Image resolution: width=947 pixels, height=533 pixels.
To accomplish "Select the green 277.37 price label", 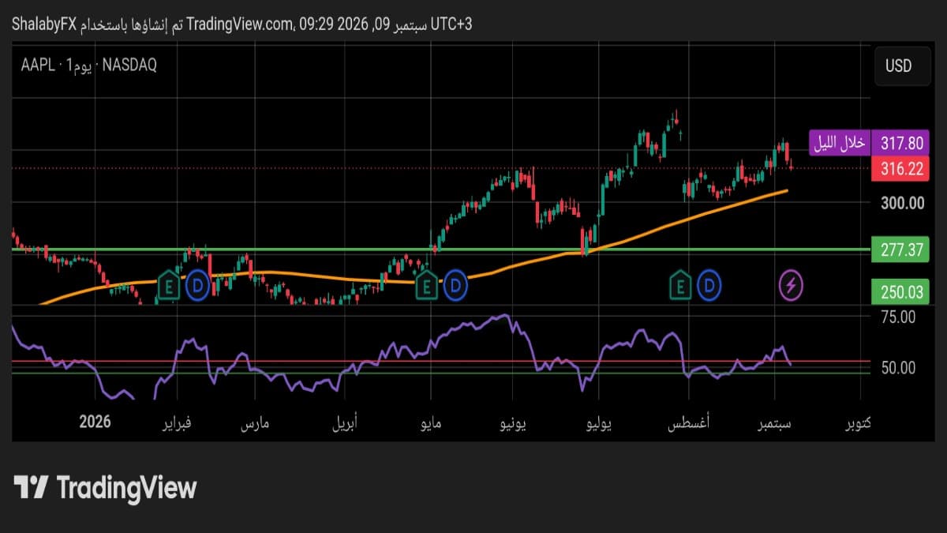I will pos(901,250).
